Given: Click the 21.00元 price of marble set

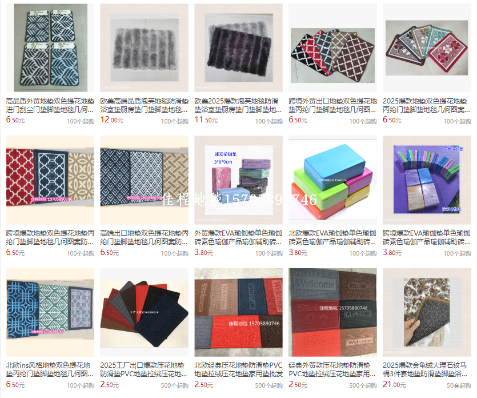Looking at the screenshot, I should click(394, 385).
